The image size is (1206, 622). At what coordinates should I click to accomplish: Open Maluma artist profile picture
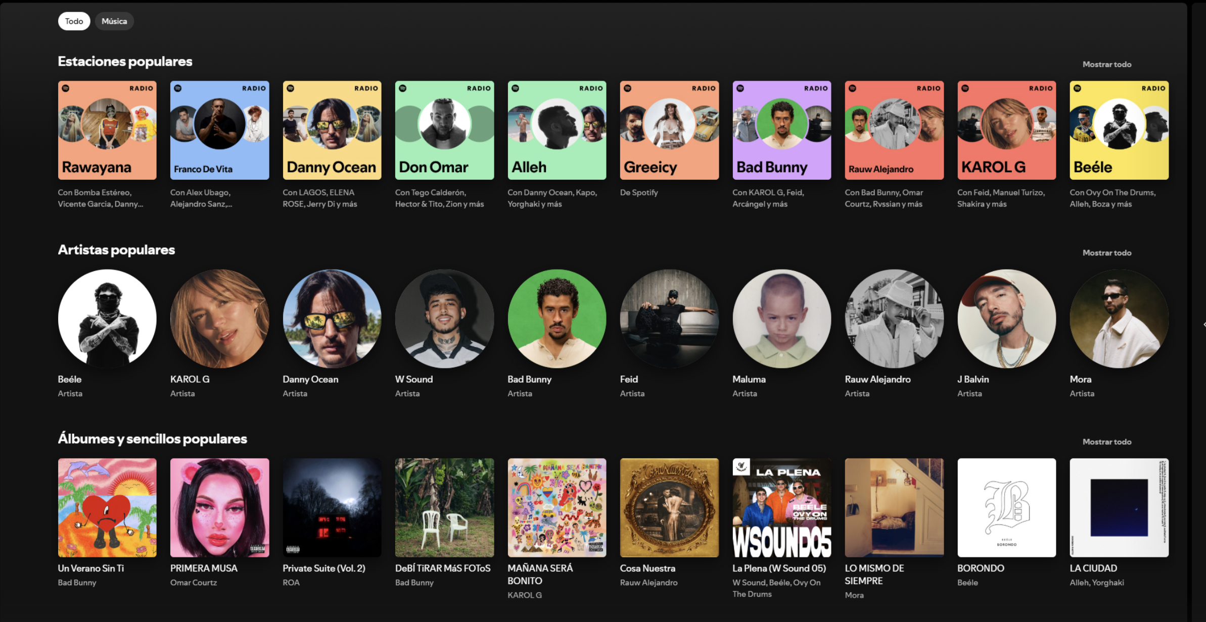point(782,319)
